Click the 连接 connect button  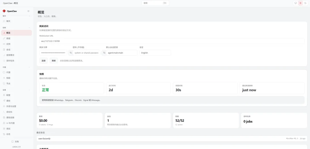point(44,61)
